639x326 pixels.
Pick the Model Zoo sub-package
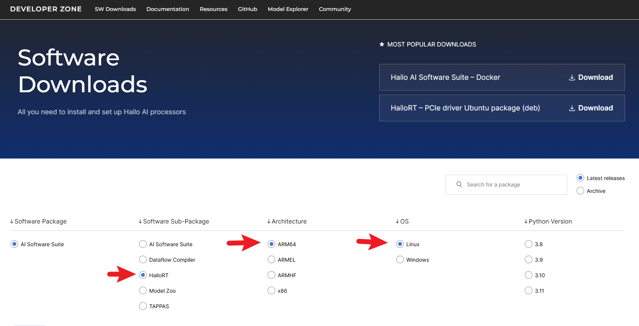pos(143,290)
